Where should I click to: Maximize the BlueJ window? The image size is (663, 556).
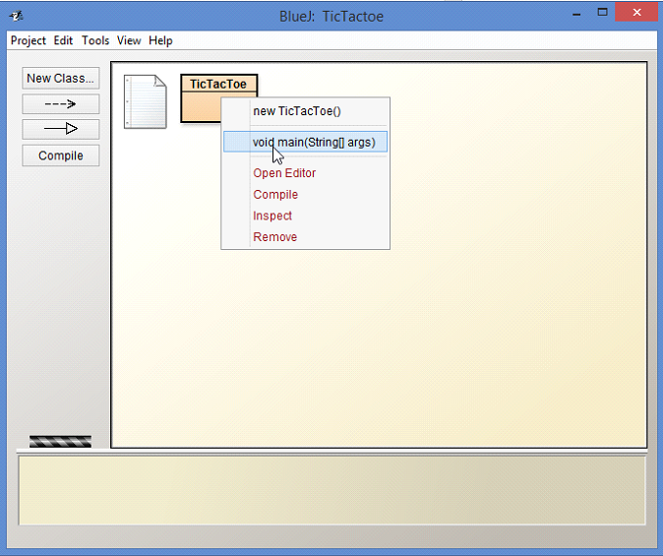coord(602,12)
